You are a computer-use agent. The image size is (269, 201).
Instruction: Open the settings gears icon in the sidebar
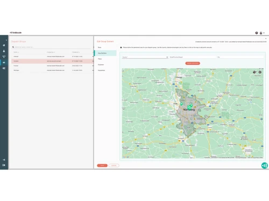click(x=4, y=68)
